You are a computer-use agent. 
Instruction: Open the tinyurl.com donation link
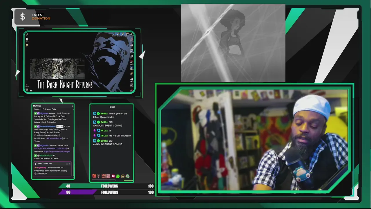click(x=57, y=152)
